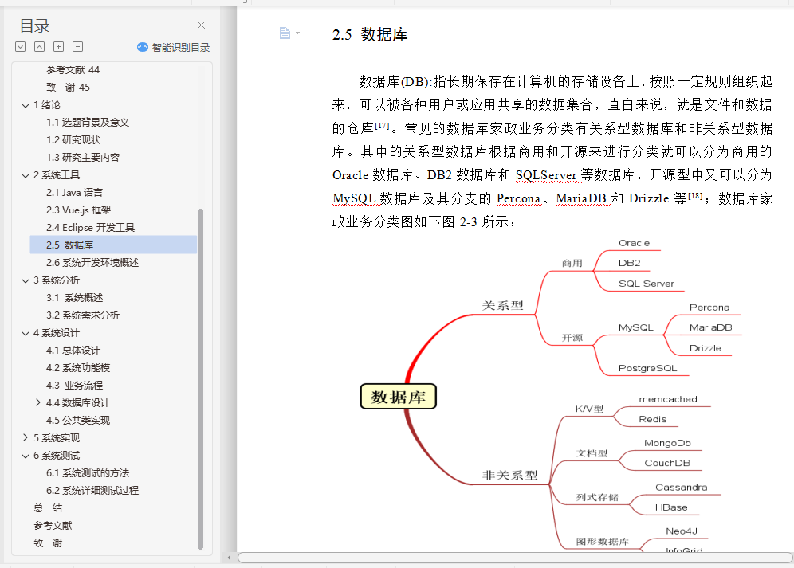Click the Cassandra node in diagram

coord(682,488)
